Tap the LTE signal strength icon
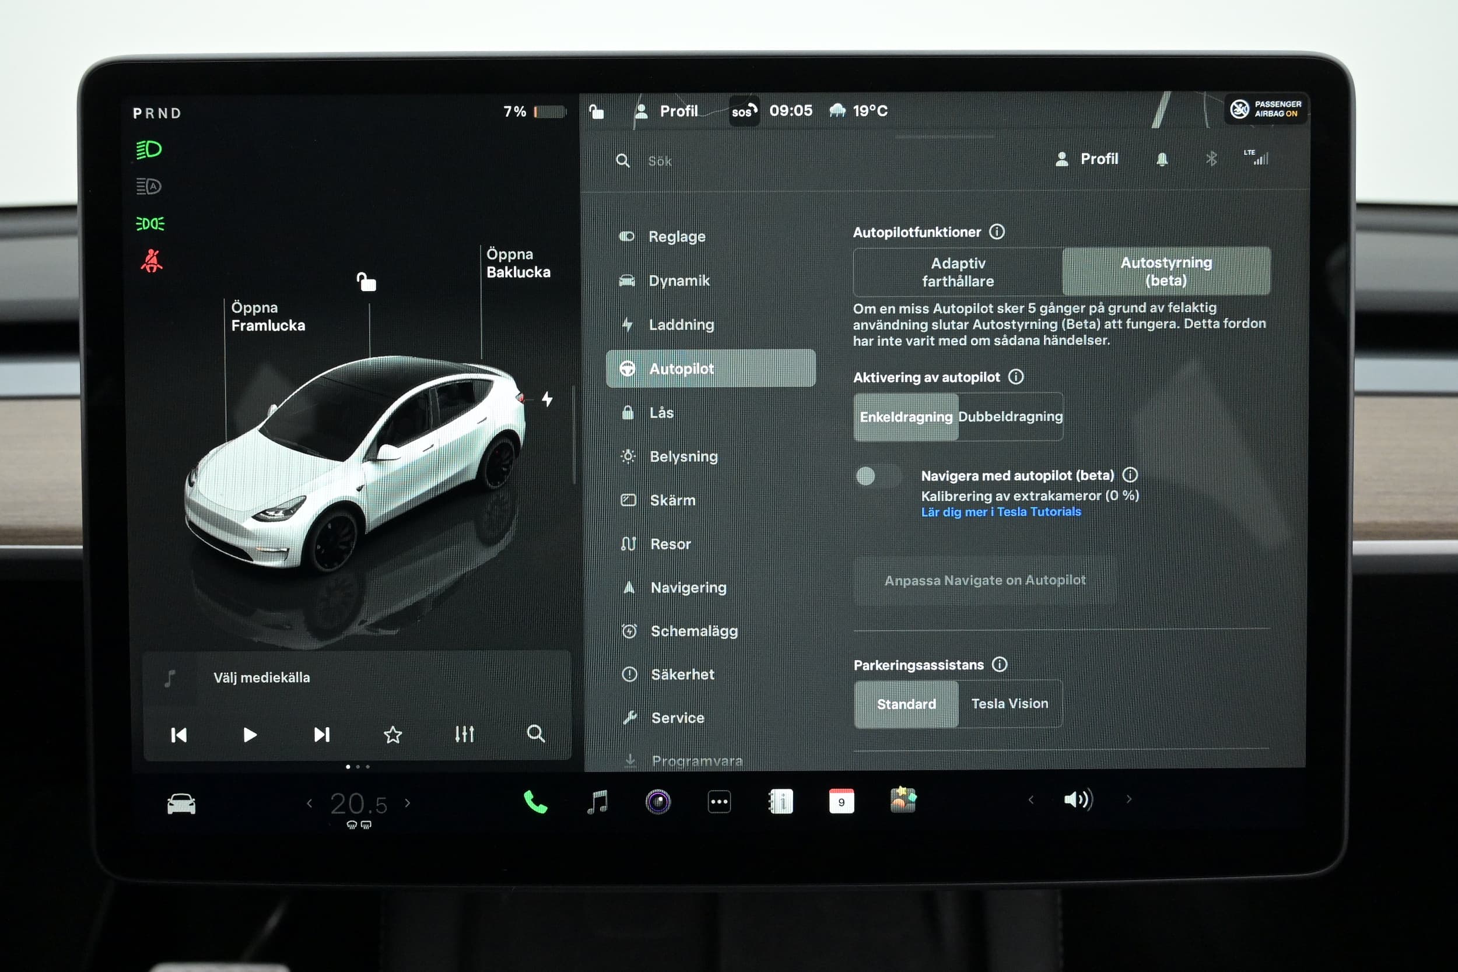Image resolution: width=1458 pixels, height=972 pixels. click(x=1256, y=157)
